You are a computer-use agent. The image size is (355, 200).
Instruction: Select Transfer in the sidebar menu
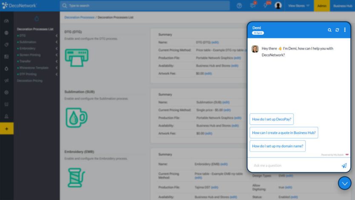pos(25,61)
